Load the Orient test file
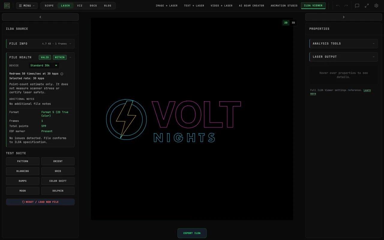 click(58, 161)
